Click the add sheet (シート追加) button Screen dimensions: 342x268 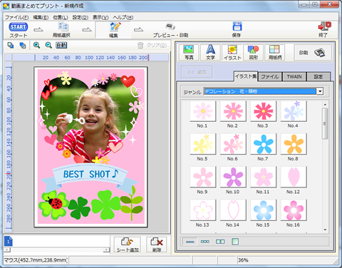point(128,244)
